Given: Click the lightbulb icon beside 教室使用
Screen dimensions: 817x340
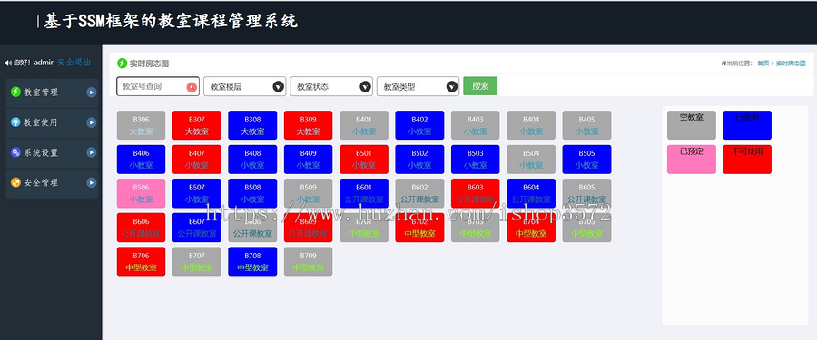Looking at the screenshot, I should click(x=15, y=122).
